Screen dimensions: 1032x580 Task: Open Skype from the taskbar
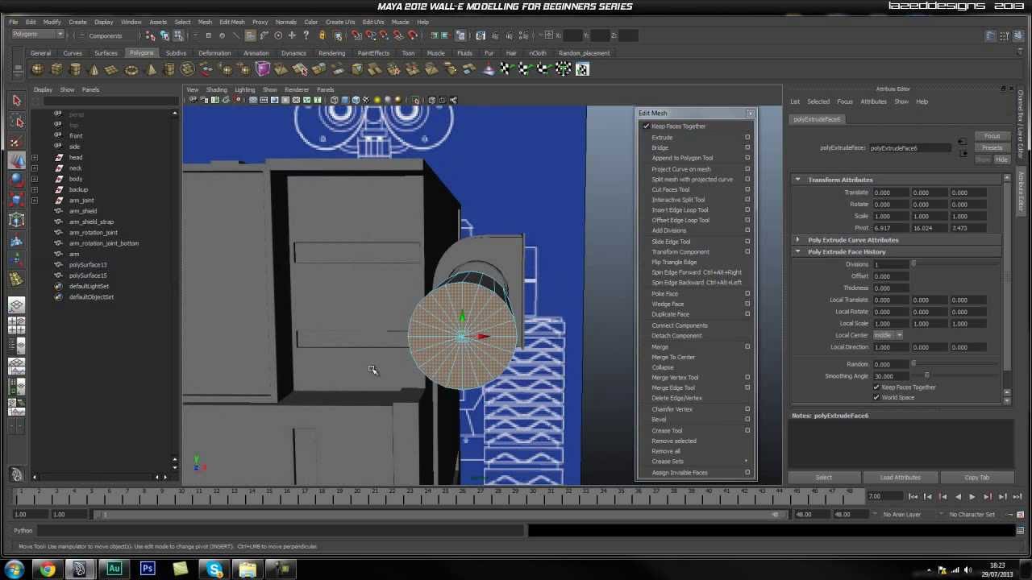pos(214,570)
